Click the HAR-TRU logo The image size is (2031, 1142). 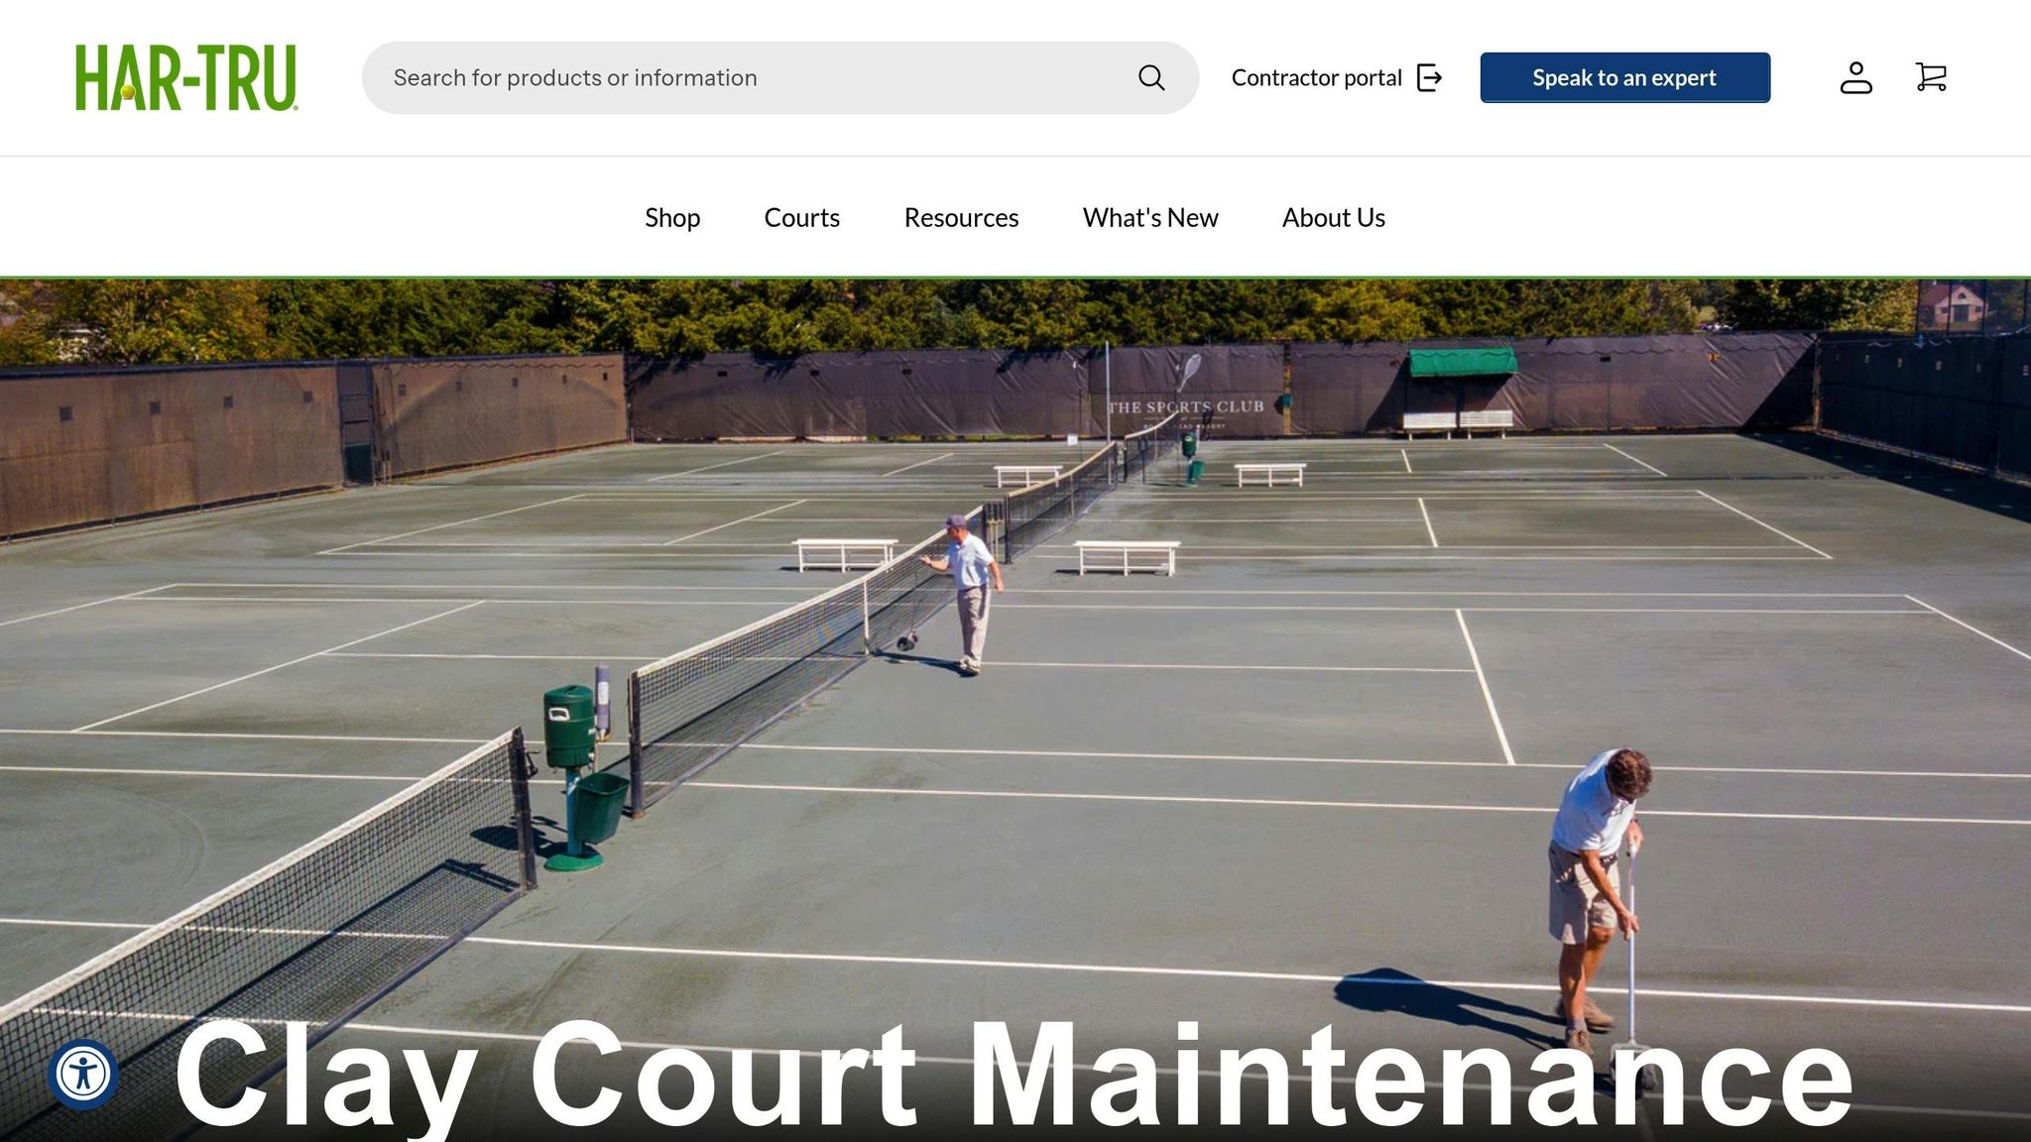coord(186,77)
